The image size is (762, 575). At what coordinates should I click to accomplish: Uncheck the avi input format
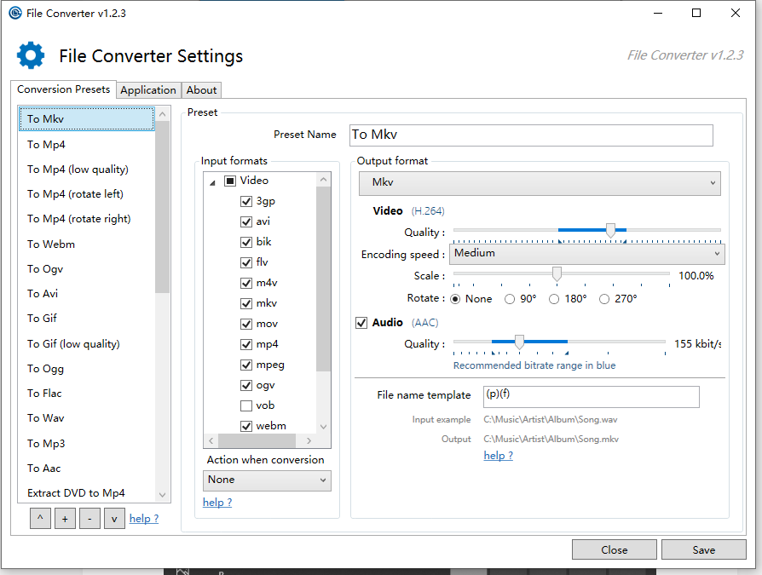point(245,221)
